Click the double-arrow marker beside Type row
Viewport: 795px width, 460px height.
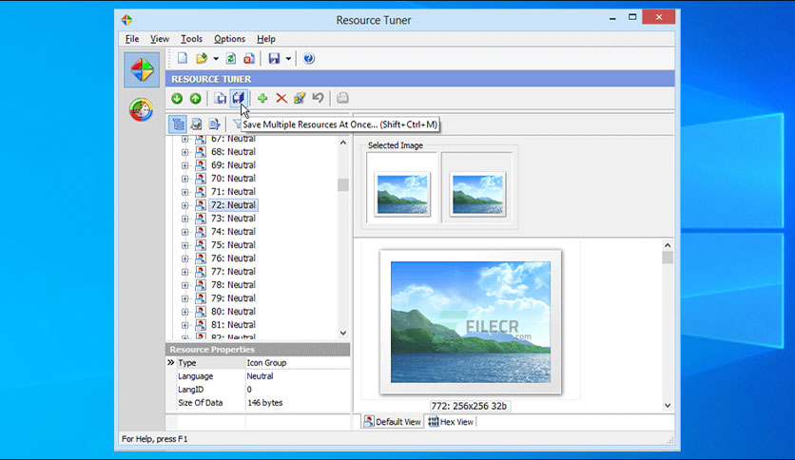(171, 363)
